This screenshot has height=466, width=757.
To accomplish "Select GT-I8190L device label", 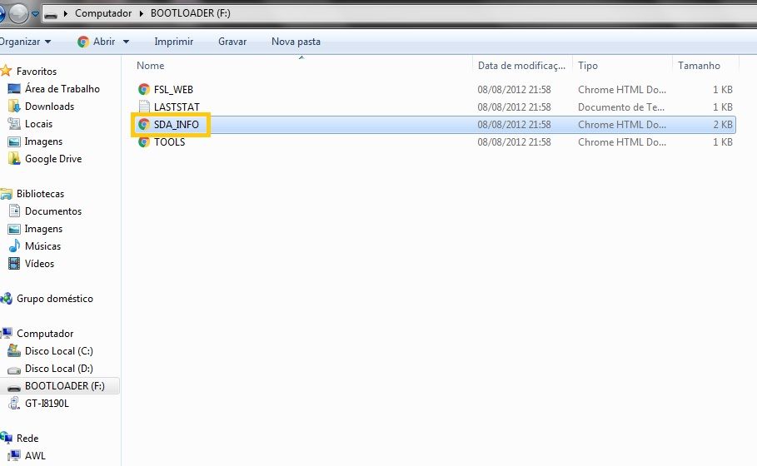I will click(47, 404).
